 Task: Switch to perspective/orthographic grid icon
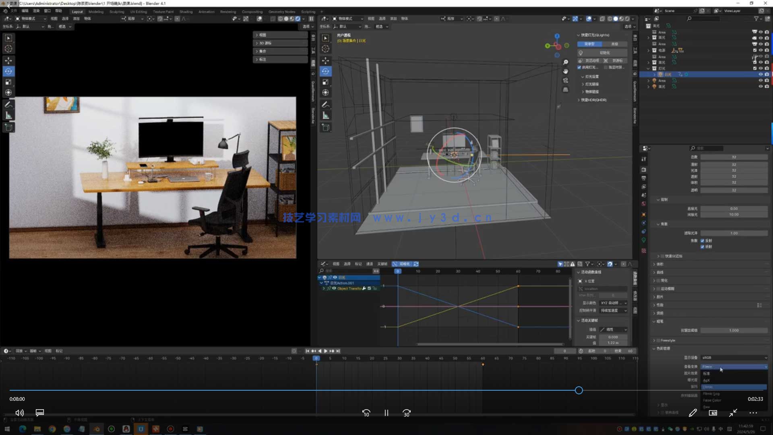point(565,89)
